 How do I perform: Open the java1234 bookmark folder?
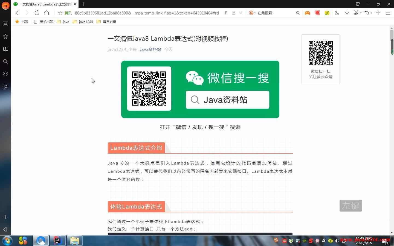pyautogui.click(x=83, y=22)
